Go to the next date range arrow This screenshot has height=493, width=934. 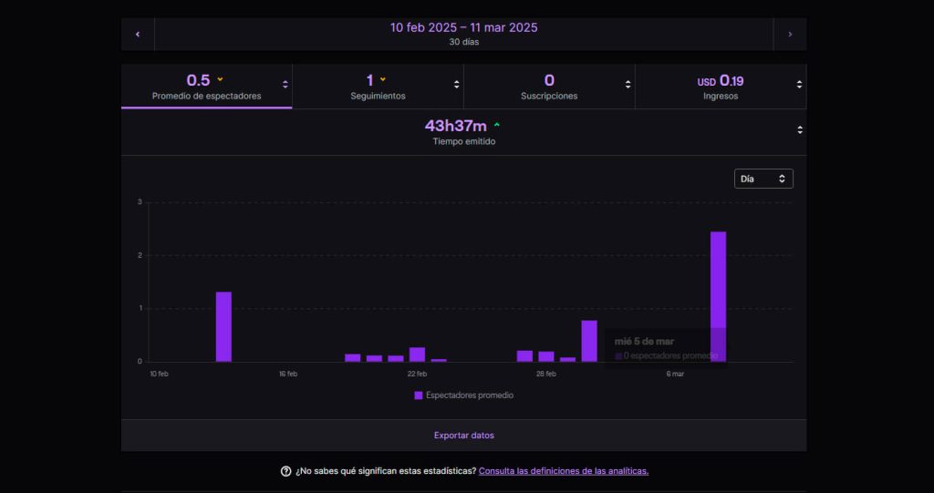[790, 35]
